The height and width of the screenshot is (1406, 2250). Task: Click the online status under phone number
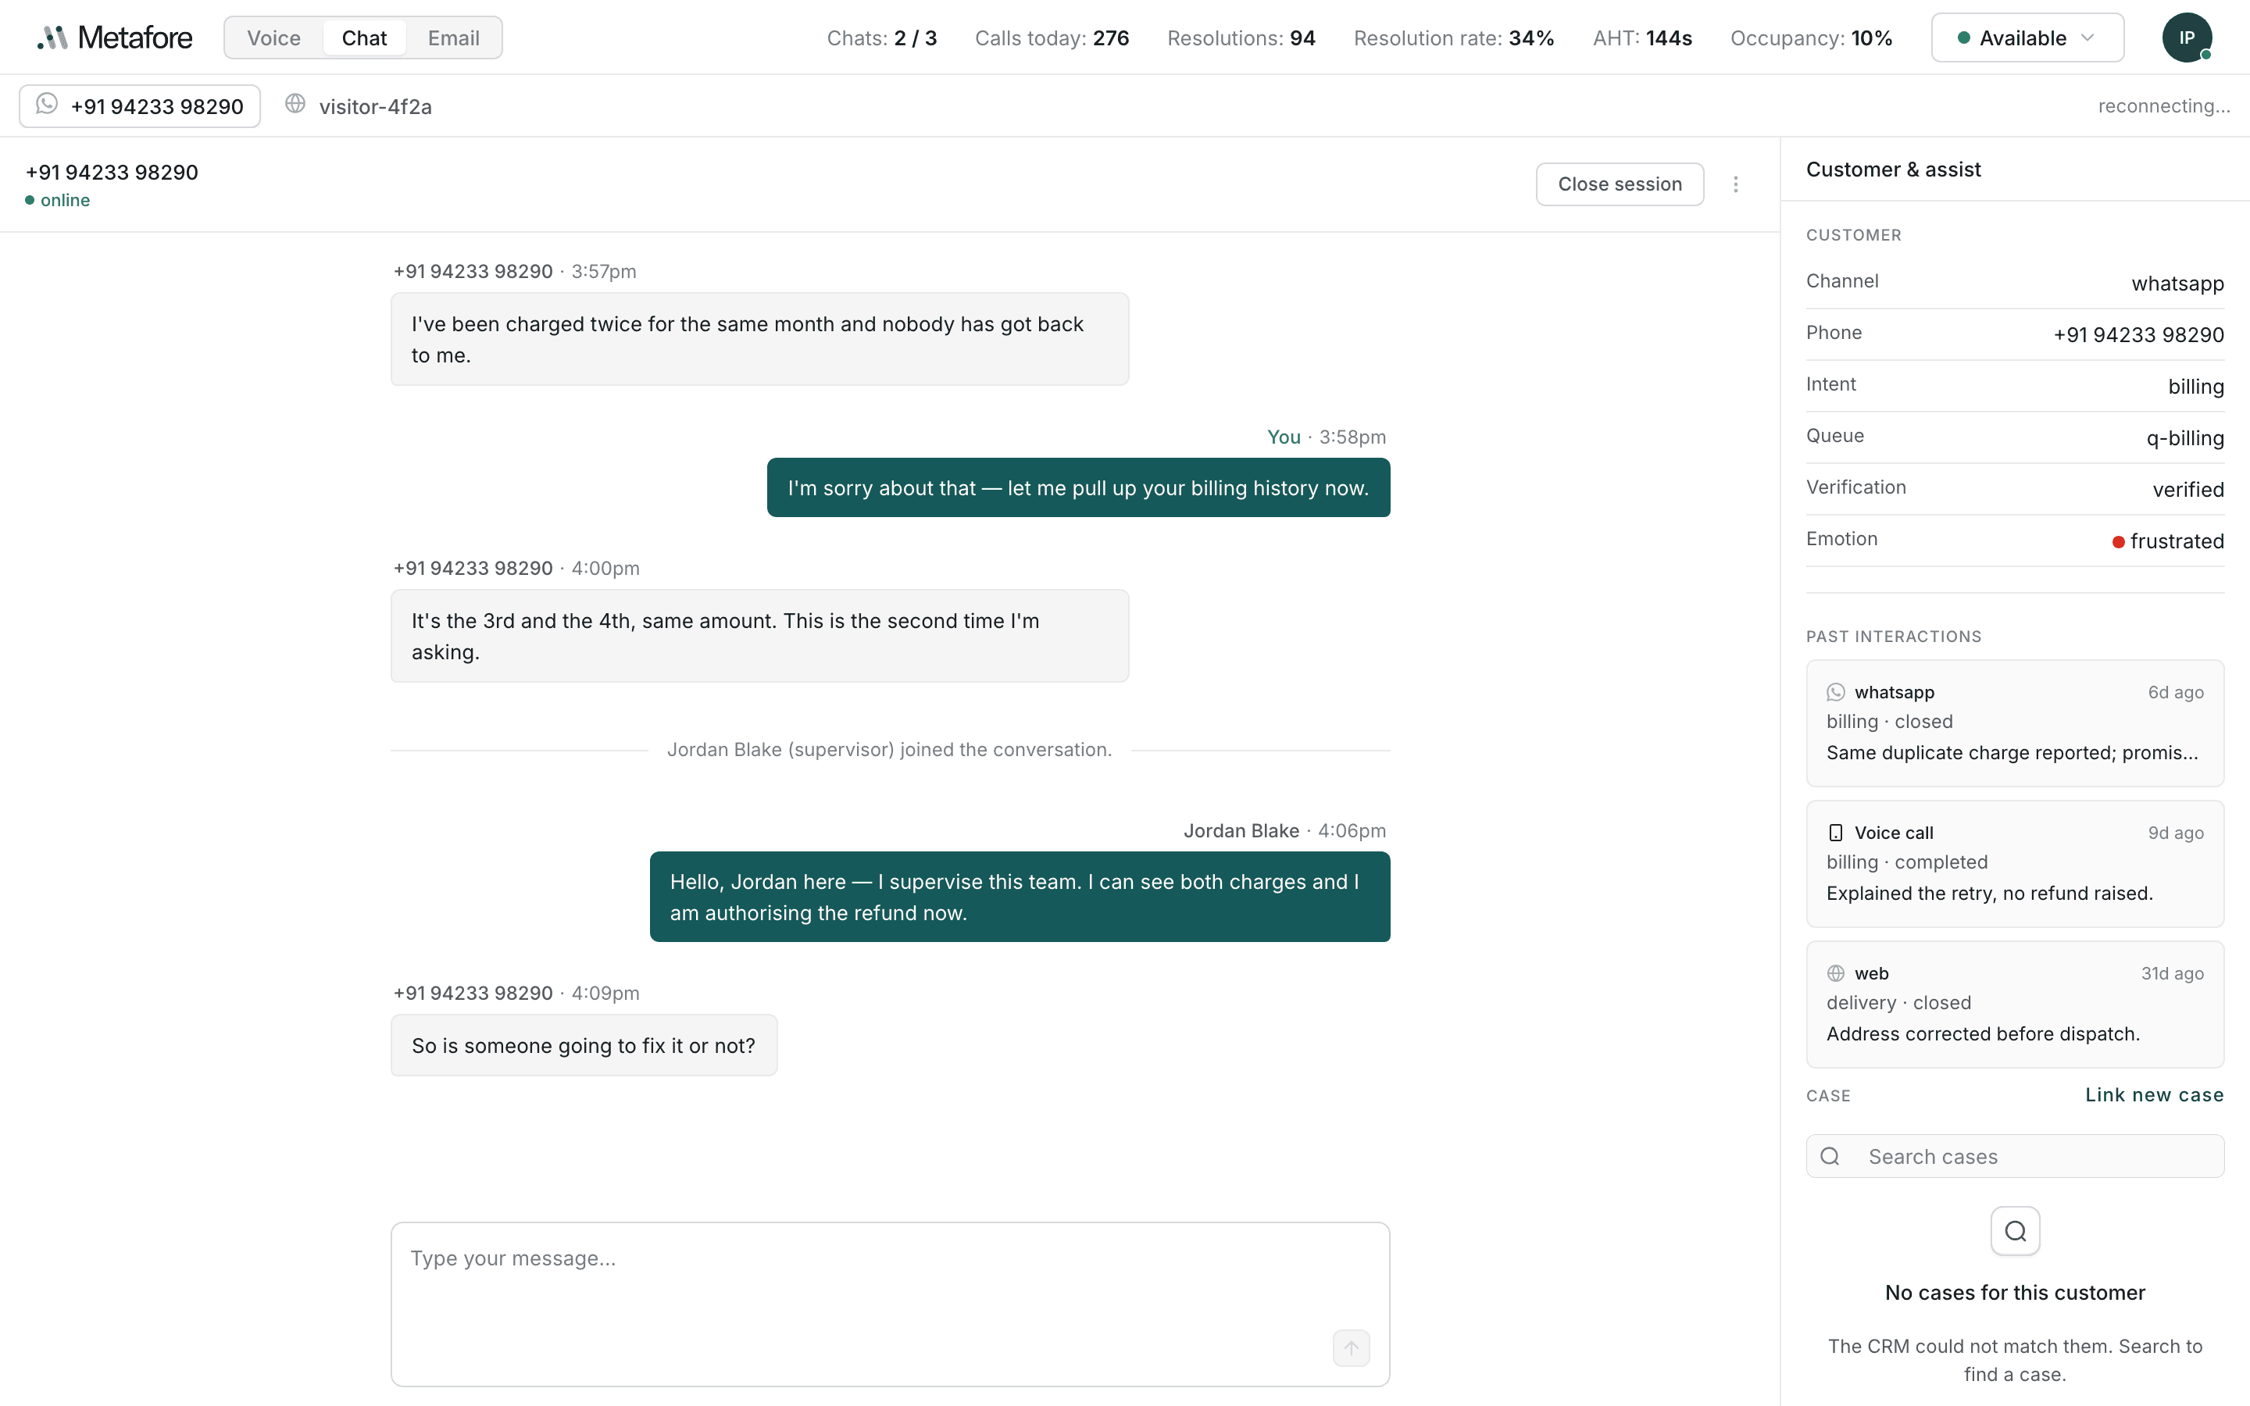pos(58,200)
